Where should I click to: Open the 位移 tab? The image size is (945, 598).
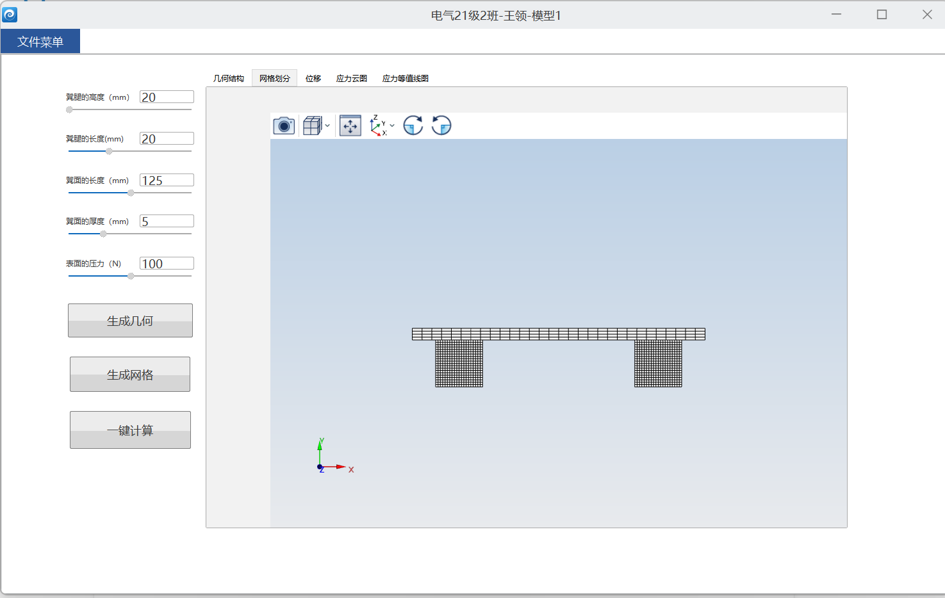tap(313, 78)
